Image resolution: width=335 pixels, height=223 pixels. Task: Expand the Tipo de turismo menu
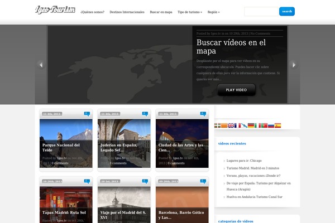190,12
